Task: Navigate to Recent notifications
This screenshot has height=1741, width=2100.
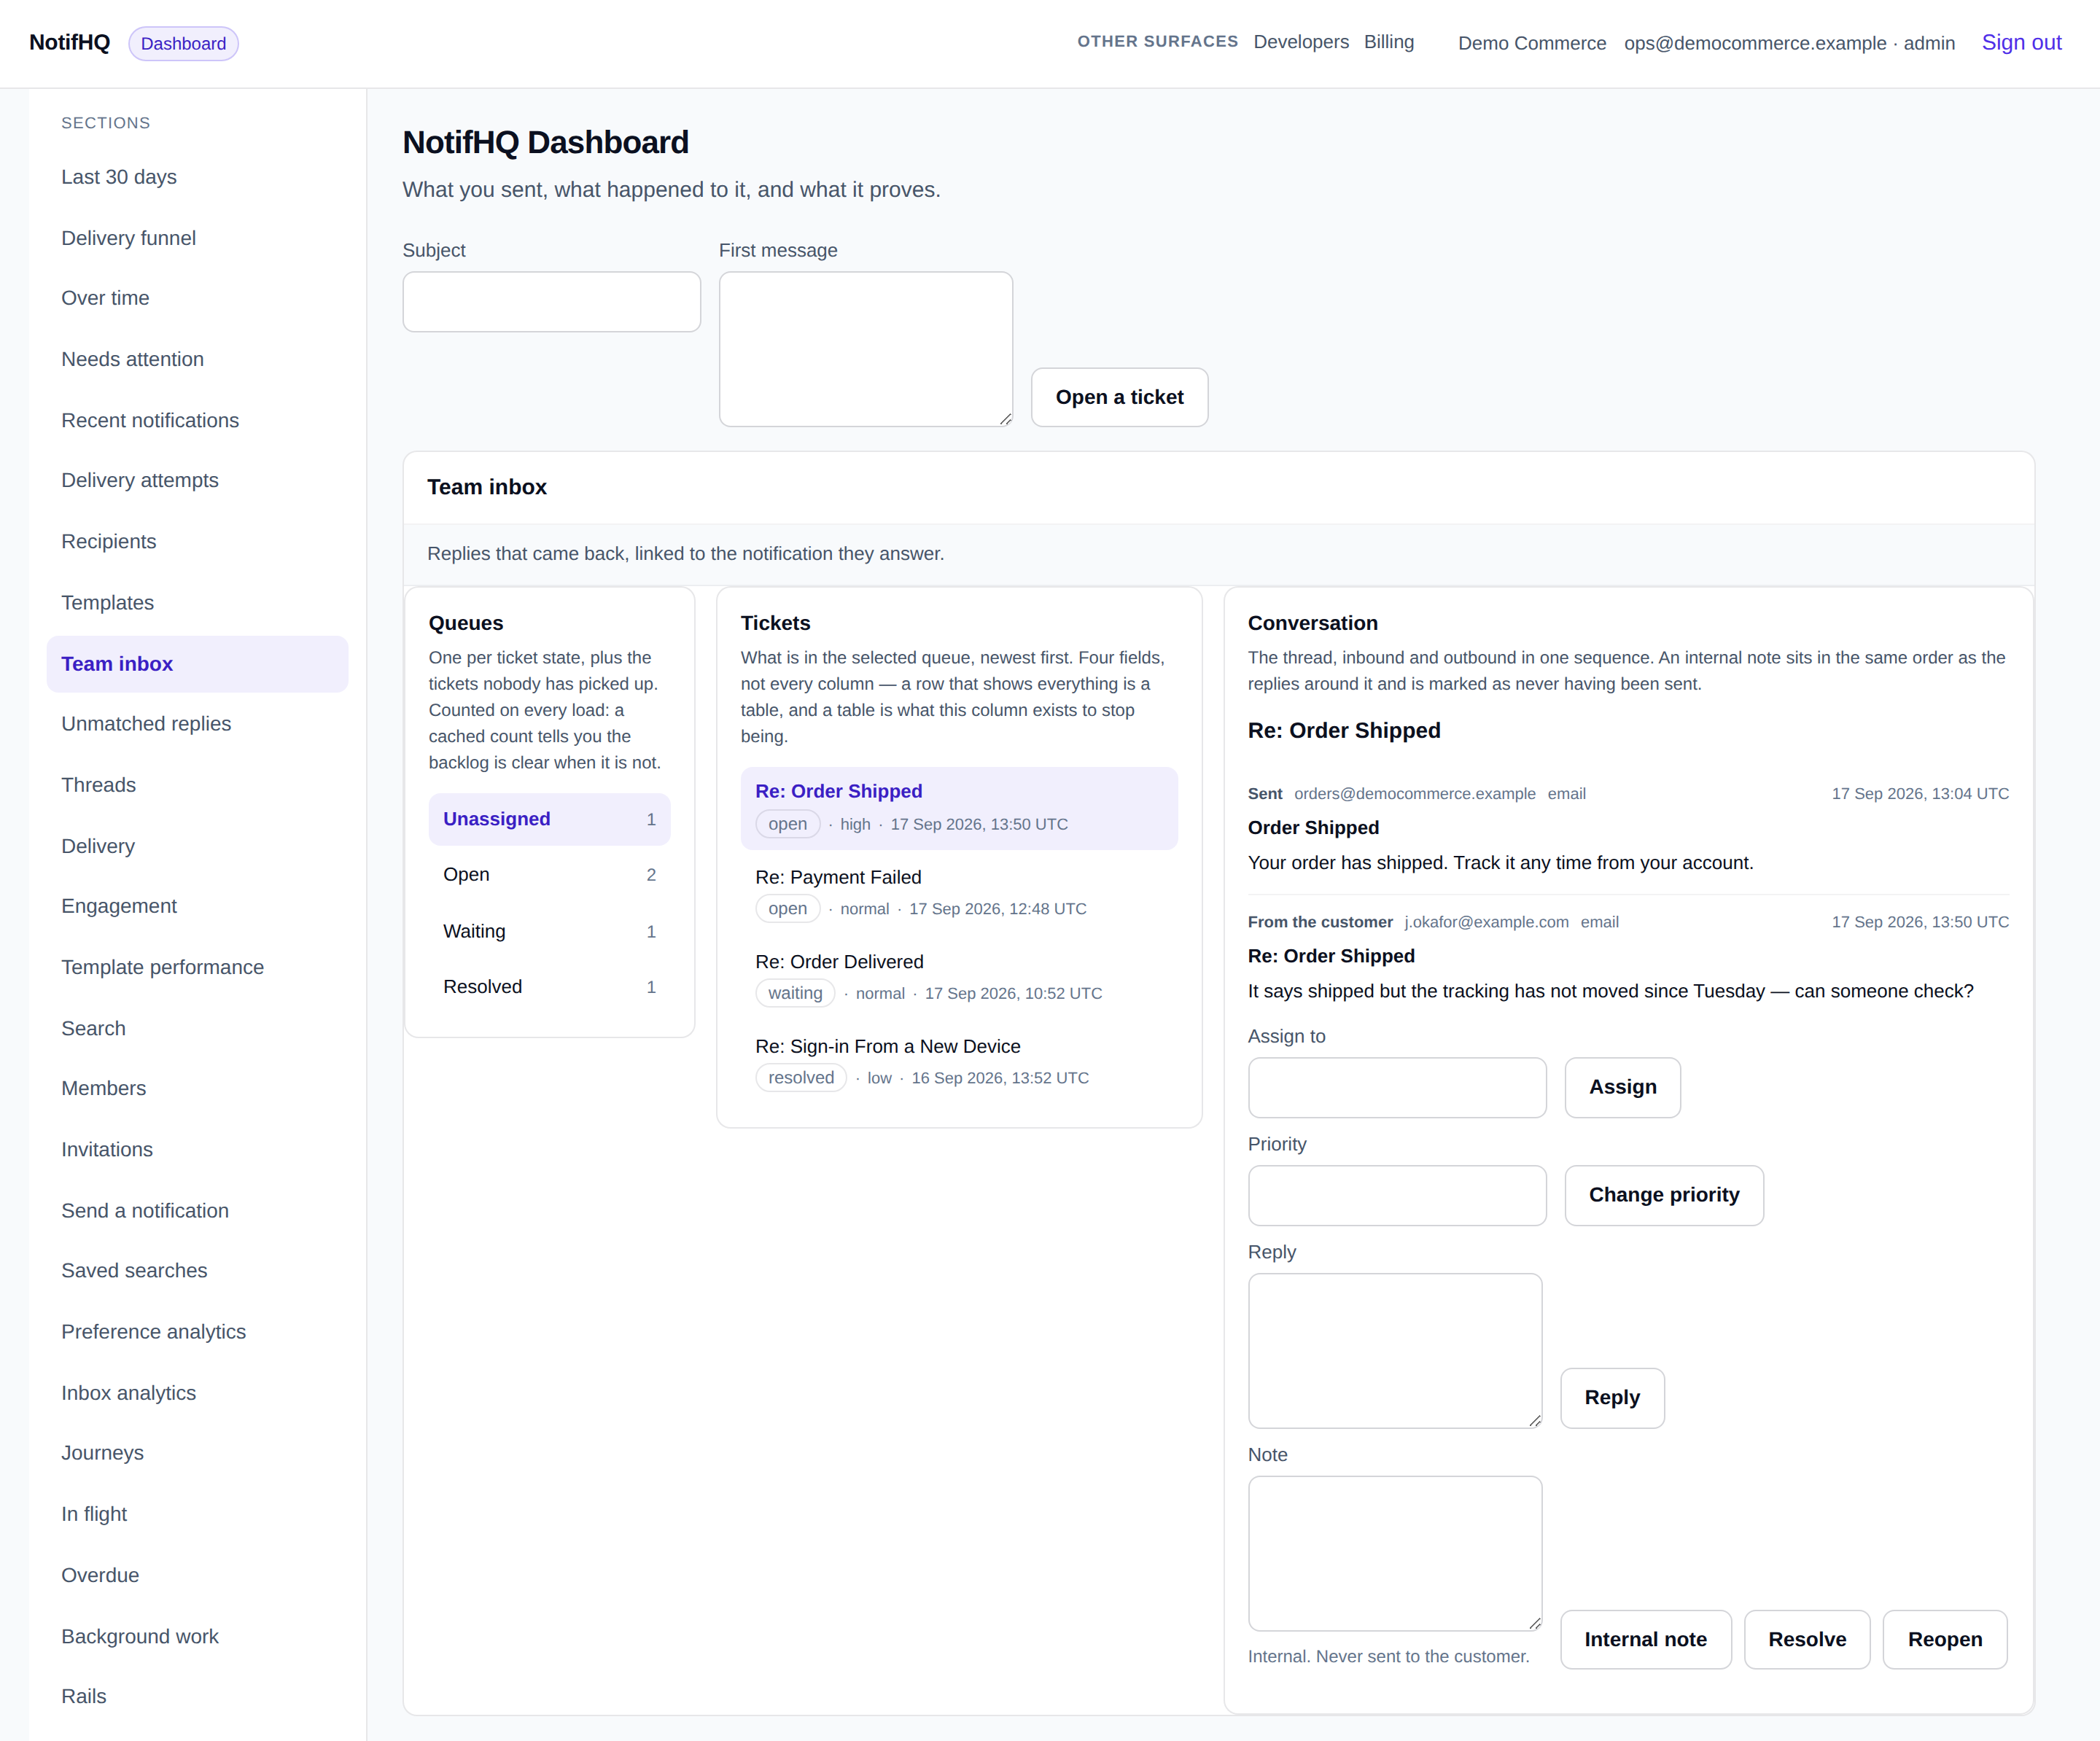Action: [197, 420]
